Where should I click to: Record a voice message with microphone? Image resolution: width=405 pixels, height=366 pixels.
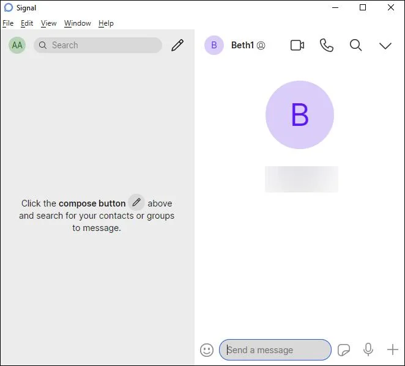click(368, 350)
